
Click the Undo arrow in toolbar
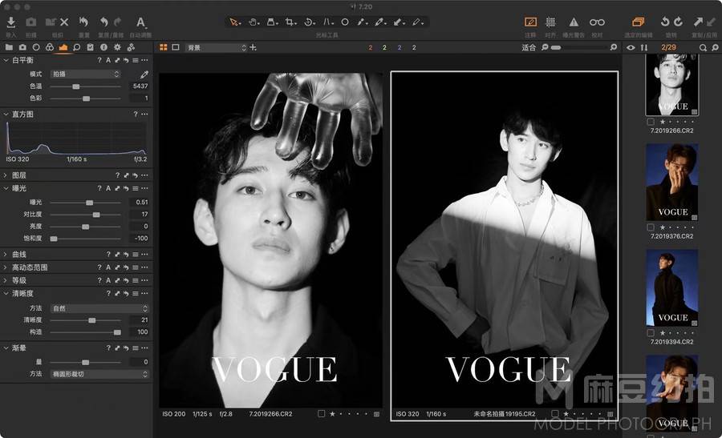tap(104, 22)
